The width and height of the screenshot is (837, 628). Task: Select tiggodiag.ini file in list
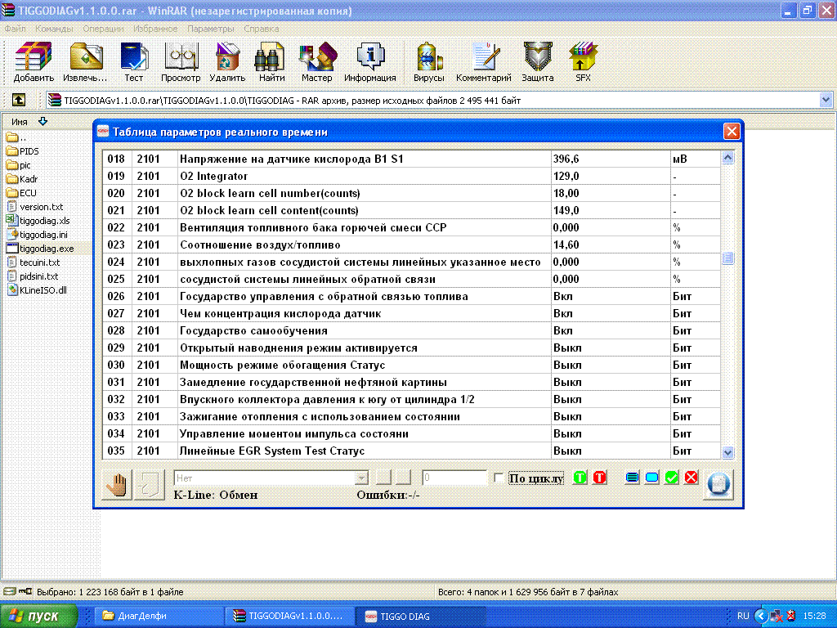point(43,235)
